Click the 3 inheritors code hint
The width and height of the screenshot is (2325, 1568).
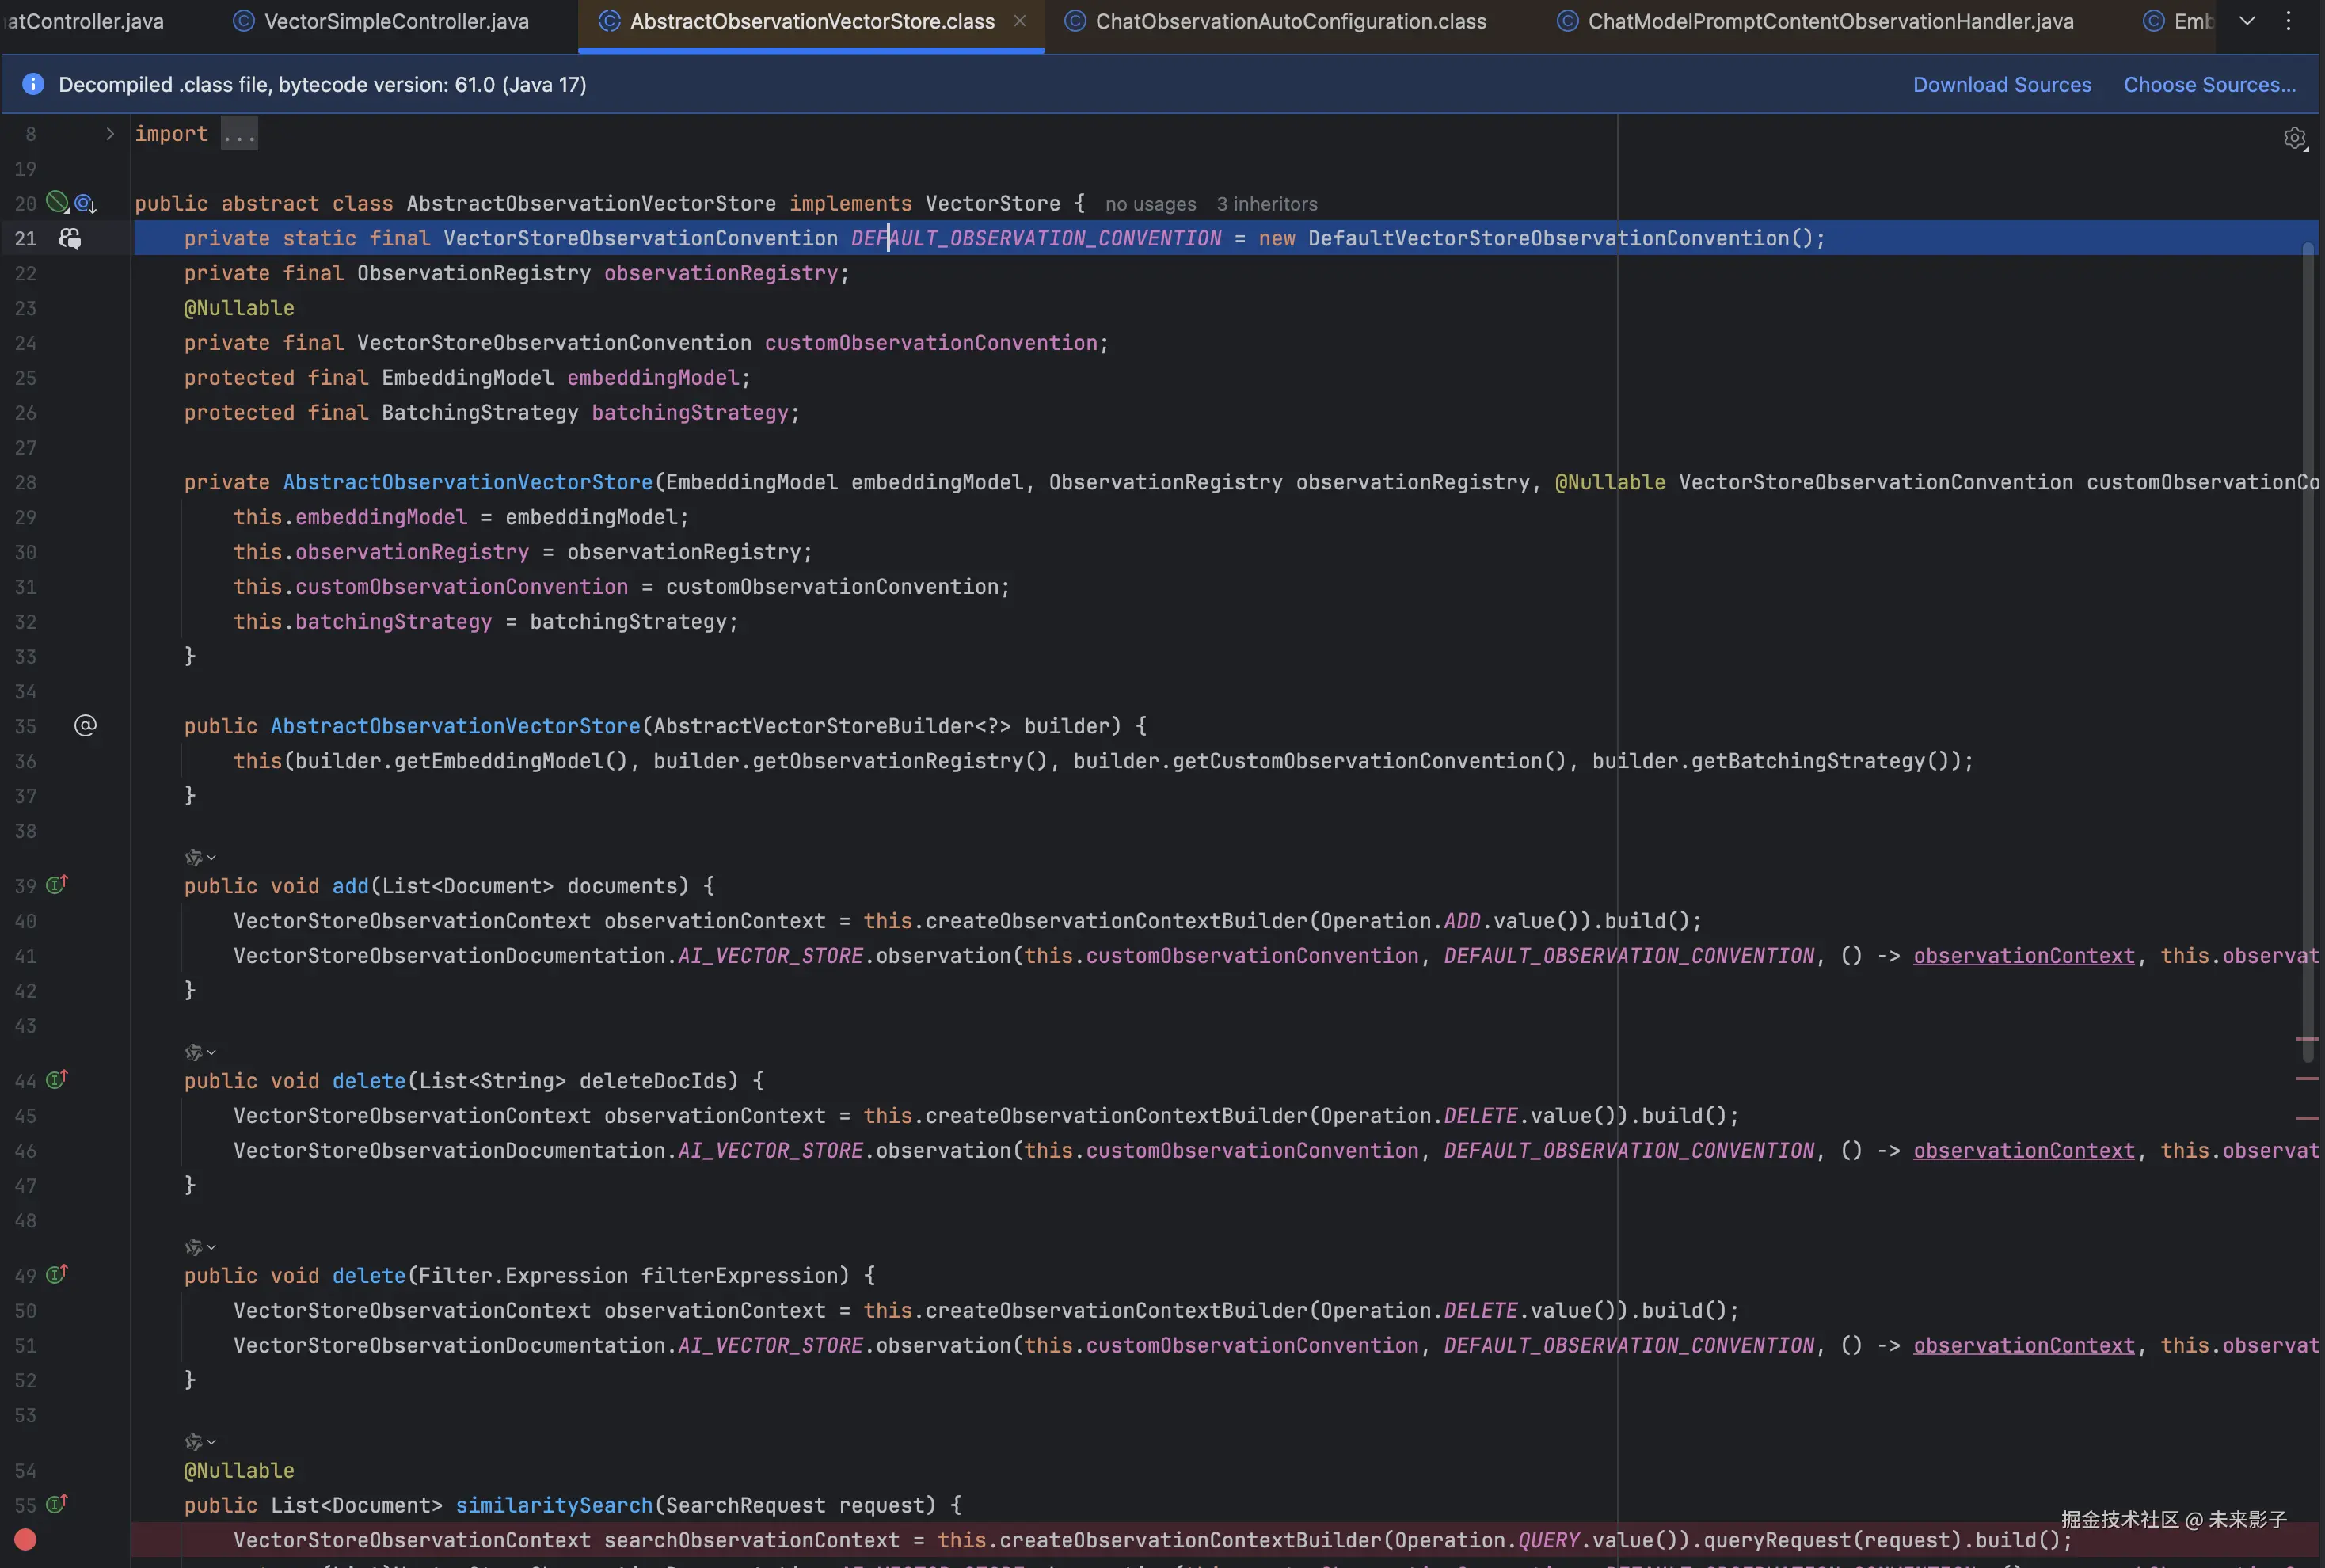click(1266, 204)
